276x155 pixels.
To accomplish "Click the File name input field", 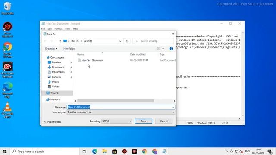I will point(121,107).
